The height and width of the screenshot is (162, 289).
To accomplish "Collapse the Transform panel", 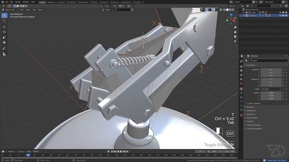I will (x=251, y=65).
